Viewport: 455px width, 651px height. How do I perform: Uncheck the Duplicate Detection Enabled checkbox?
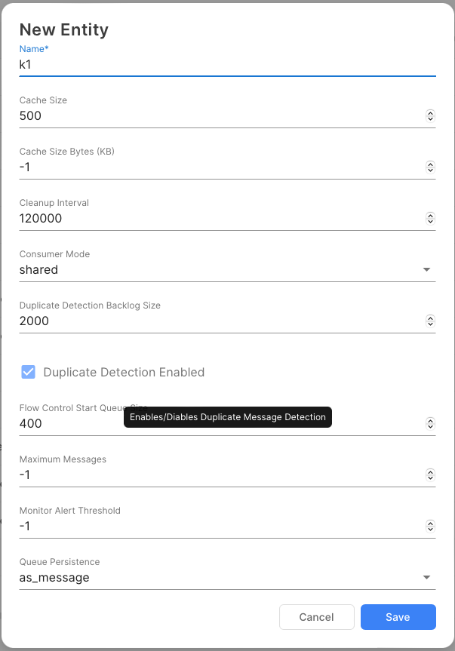click(x=29, y=372)
